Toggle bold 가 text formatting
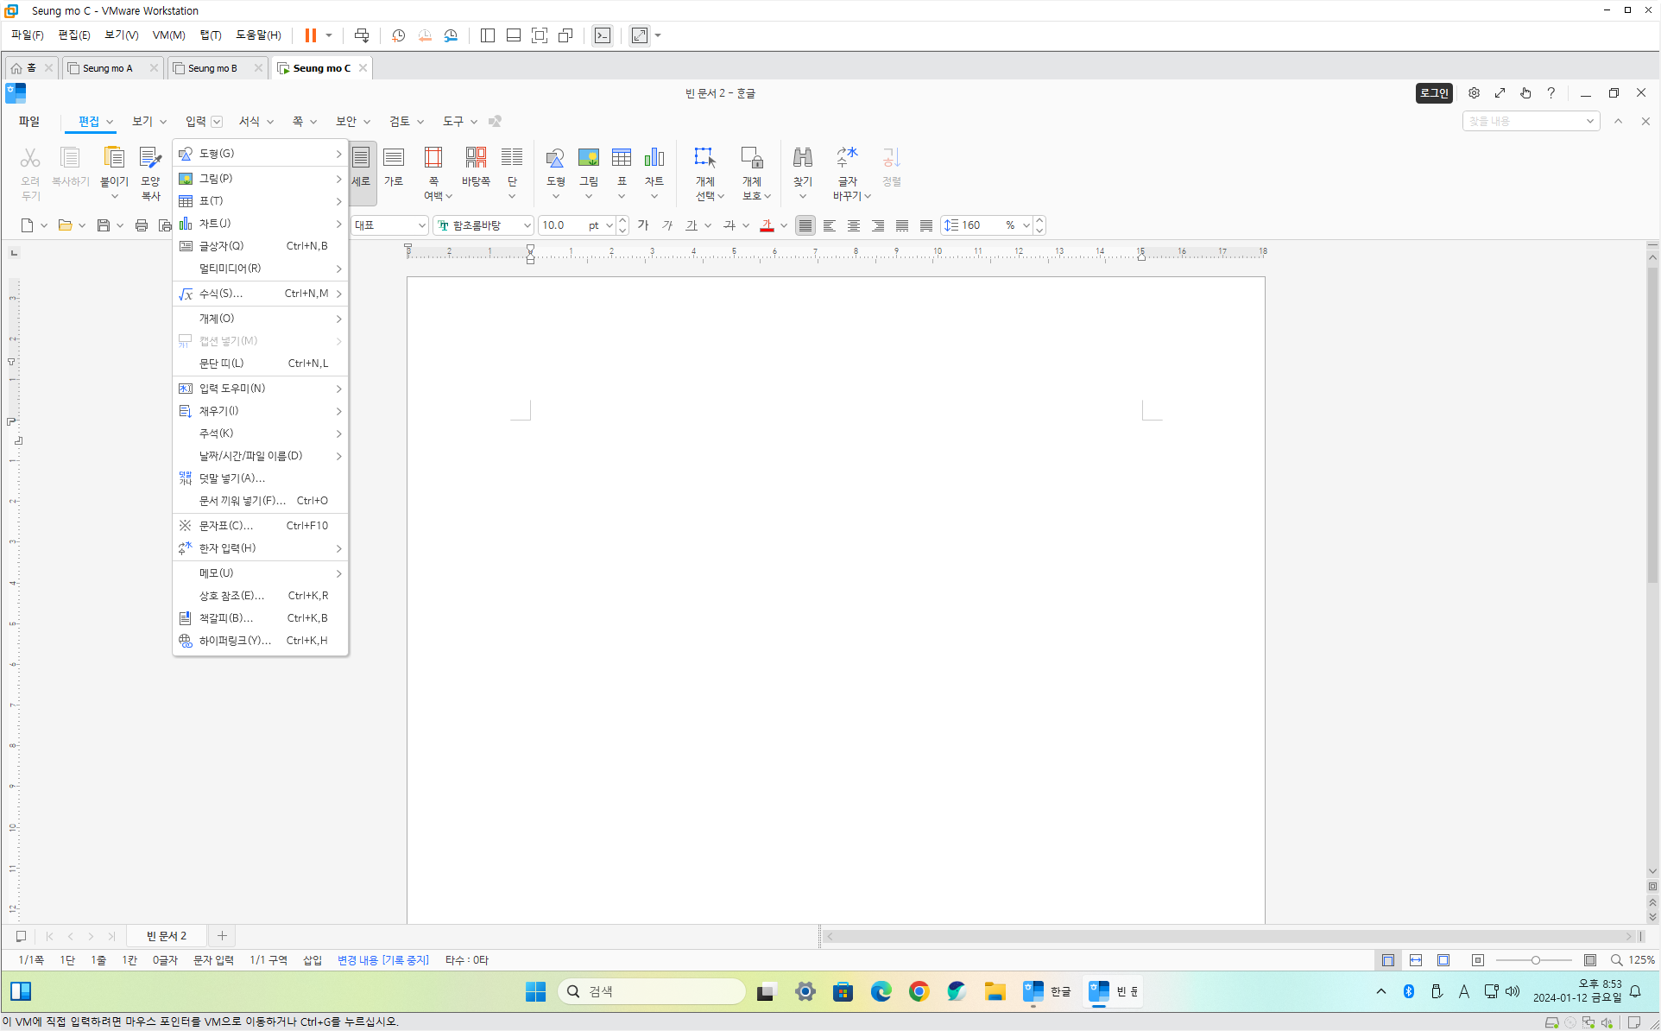The height and width of the screenshot is (1031, 1661). pyautogui.click(x=643, y=225)
